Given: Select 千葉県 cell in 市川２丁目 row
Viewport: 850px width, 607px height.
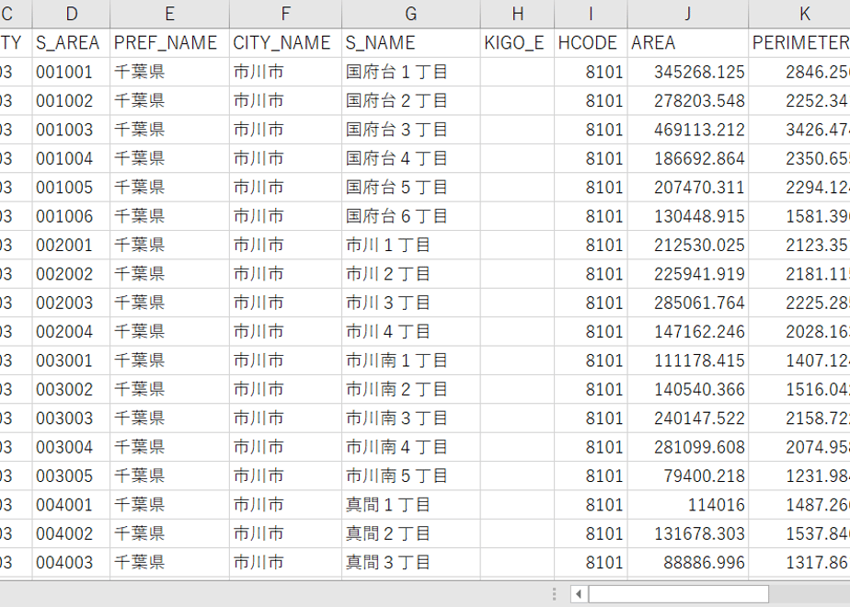Looking at the screenshot, I should (169, 274).
